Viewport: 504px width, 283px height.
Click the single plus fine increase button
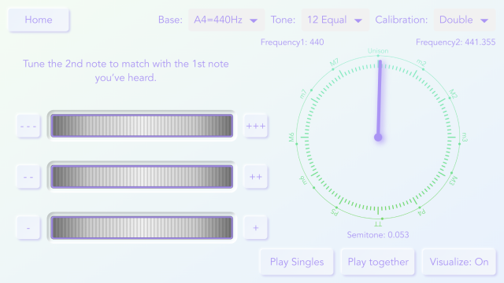click(x=256, y=228)
